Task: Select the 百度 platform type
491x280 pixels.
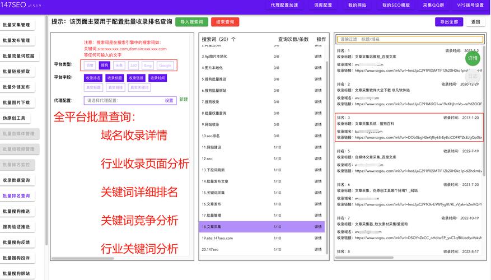Action: (90, 65)
